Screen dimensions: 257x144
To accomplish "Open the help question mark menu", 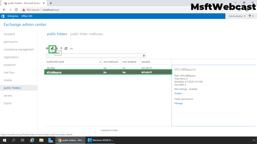I will click(x=251, y=16).
